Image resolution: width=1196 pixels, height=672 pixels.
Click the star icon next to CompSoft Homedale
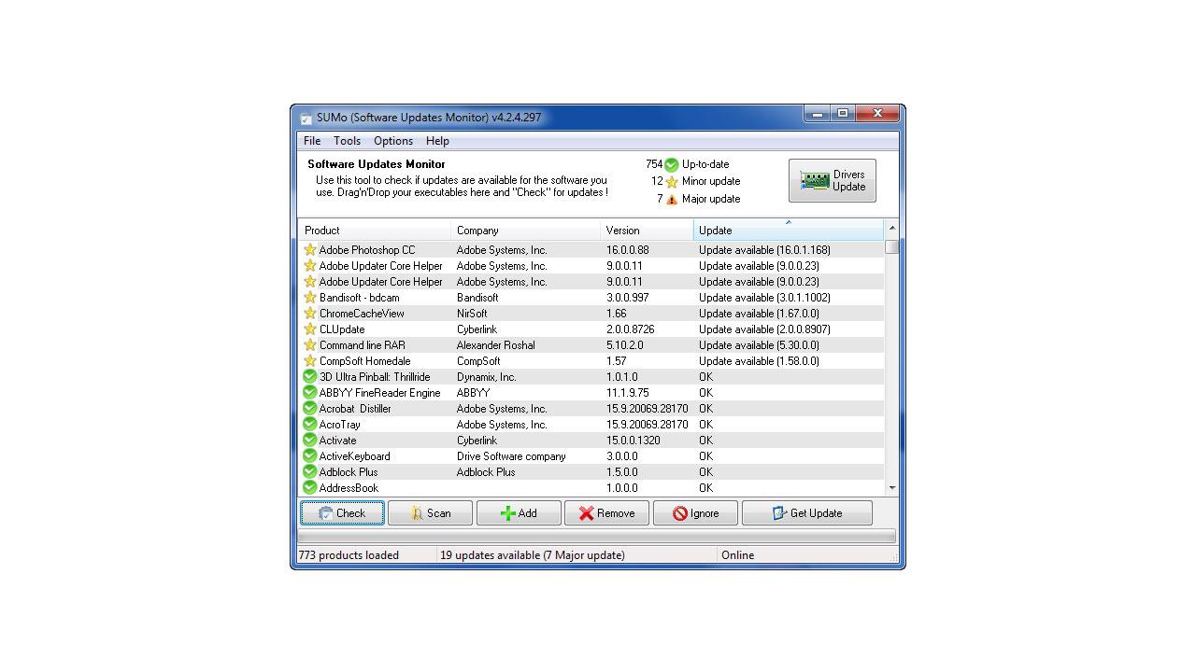[x=309, y=361]
